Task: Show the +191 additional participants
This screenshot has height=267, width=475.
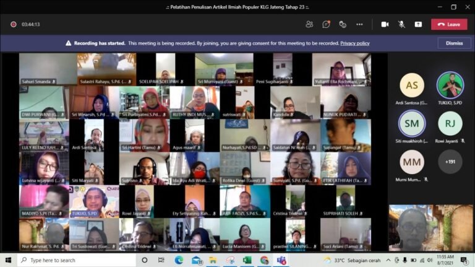Action: tap(450, 162)
